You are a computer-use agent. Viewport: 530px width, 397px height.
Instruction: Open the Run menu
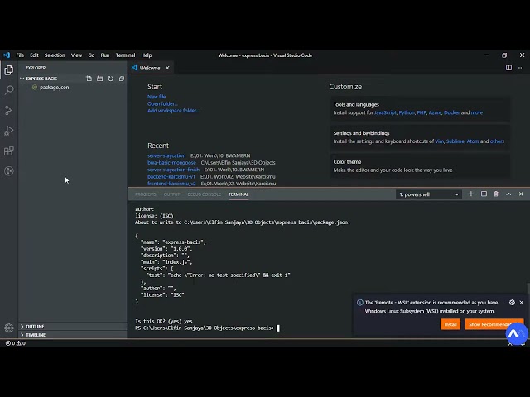105,55
